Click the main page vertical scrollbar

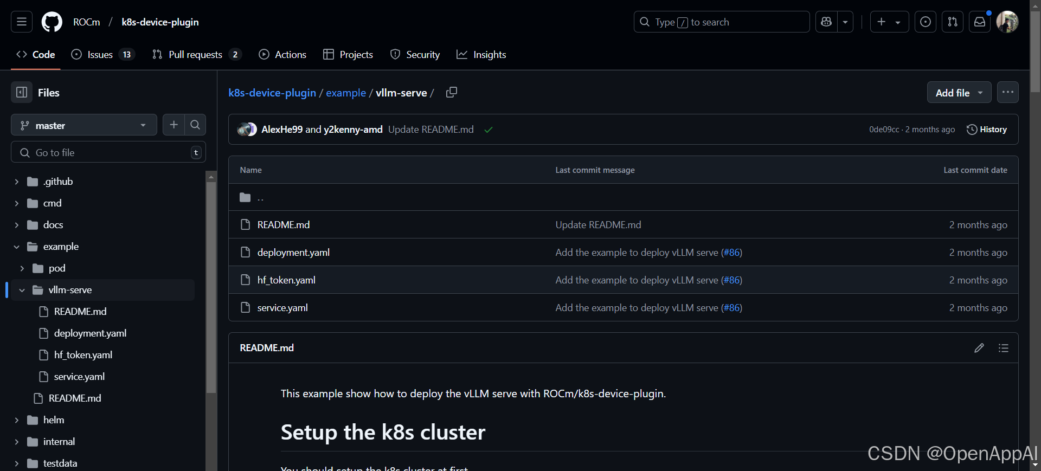pyautogui.click(x=1035, y=51)
